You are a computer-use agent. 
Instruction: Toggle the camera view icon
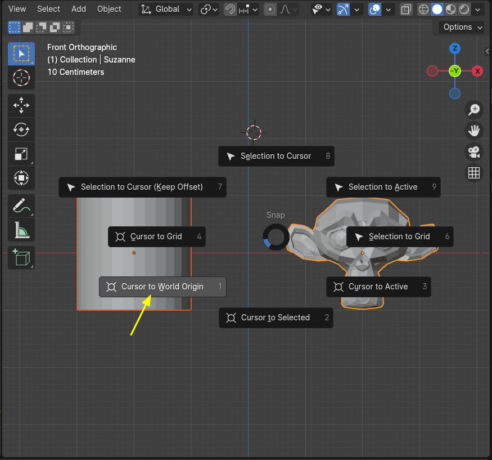tap(474, 152)
